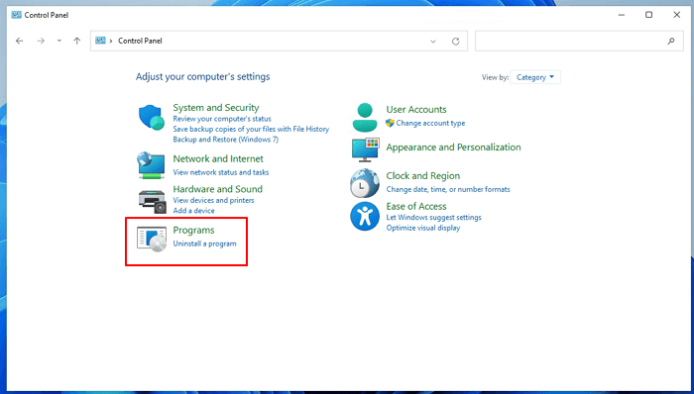Open Review your computer's status
Screen dimensions: 694x394
[222, 119]
